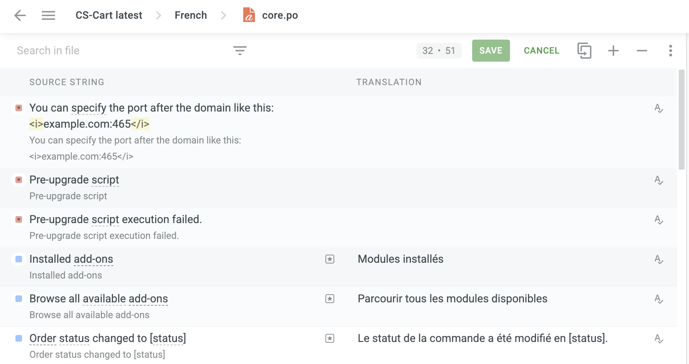The height and width of the screenshot is (364, 689).
Task: Go back with the left arrow icon
Action: pyautogui.click(x=20, y=15)
